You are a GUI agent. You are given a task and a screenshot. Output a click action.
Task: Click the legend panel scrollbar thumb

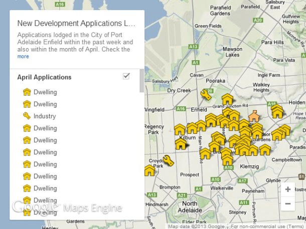(142, 81)
